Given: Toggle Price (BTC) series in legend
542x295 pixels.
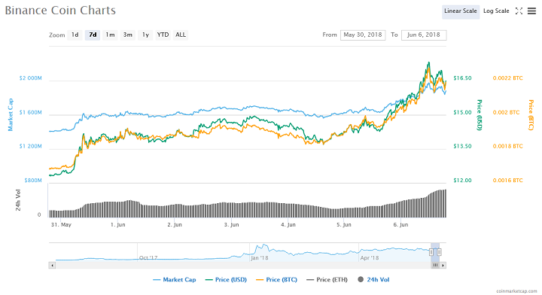Looking at the screenshot, I should point(276,280).
